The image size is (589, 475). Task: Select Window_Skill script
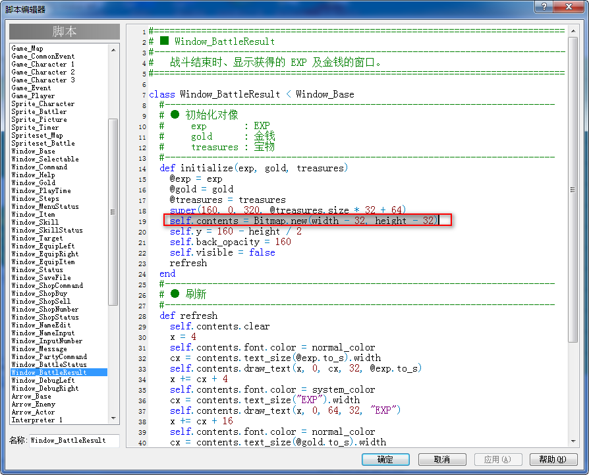[36, 222]
